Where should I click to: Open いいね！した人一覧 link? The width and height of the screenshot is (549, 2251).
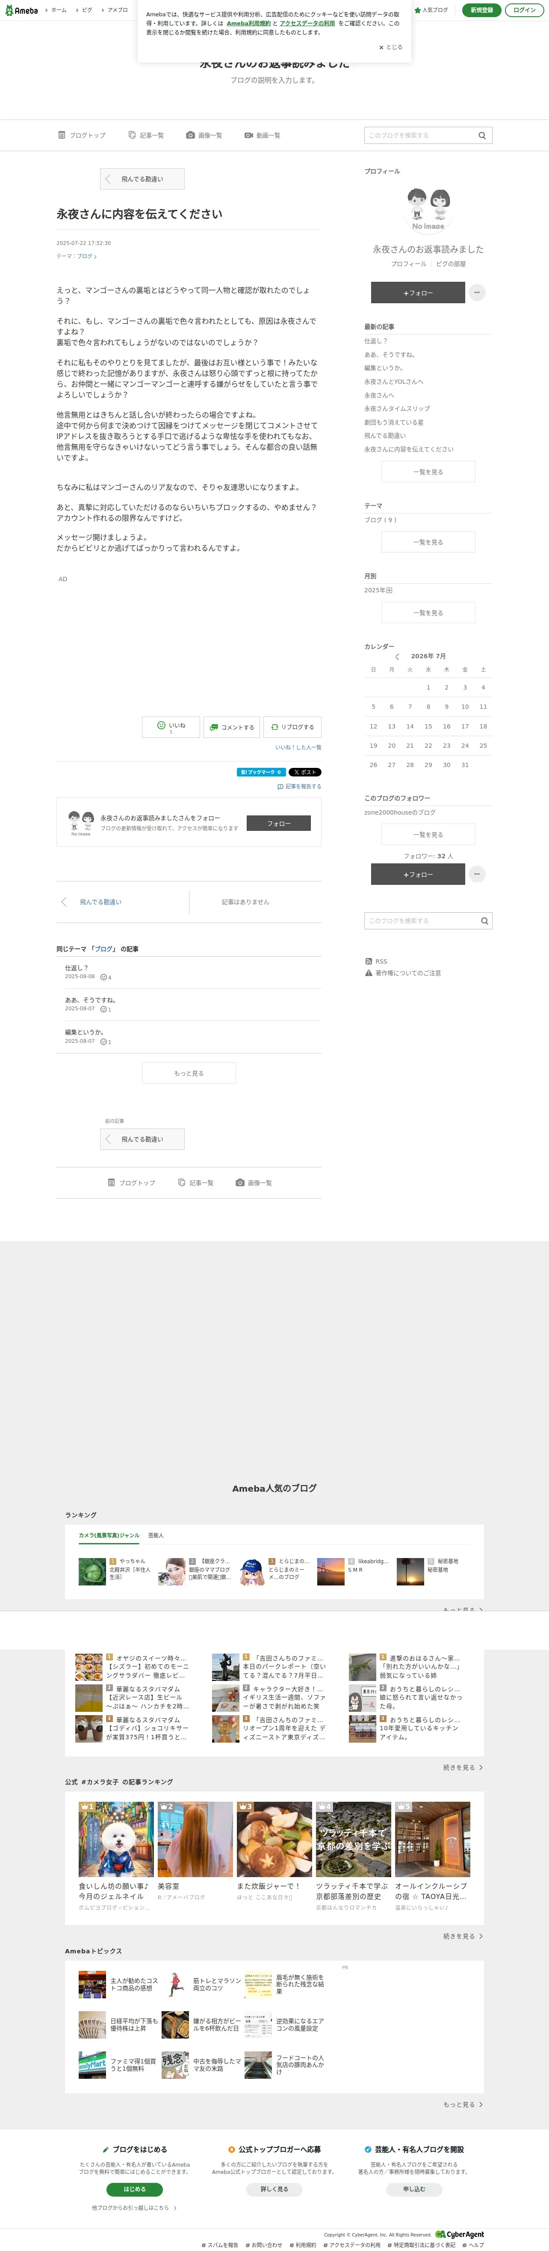pos(298,747)
